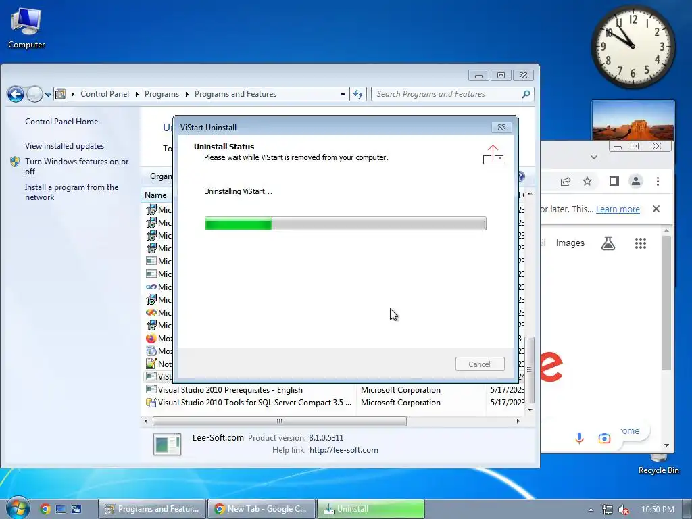Select Programs and Features breadcrumb
This screenshot has height=519, width=692.
[235, 94]
